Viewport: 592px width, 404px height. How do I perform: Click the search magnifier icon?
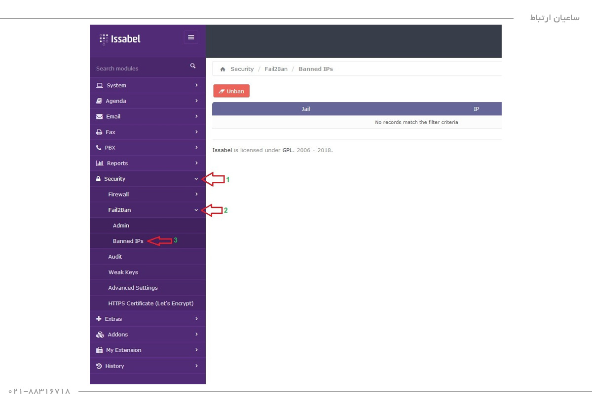pyautogui.click(x=193, y=66)
